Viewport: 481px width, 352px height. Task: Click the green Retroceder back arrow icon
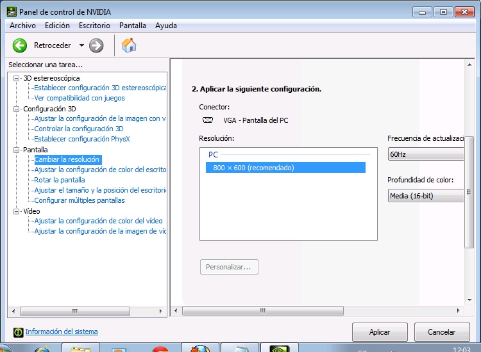coord(20,45)
